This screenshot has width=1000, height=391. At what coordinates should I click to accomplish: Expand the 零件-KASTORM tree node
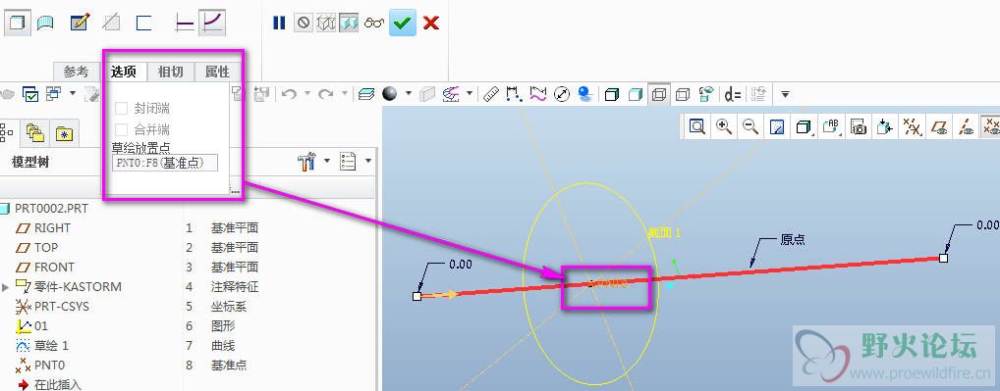click(6, 287)
